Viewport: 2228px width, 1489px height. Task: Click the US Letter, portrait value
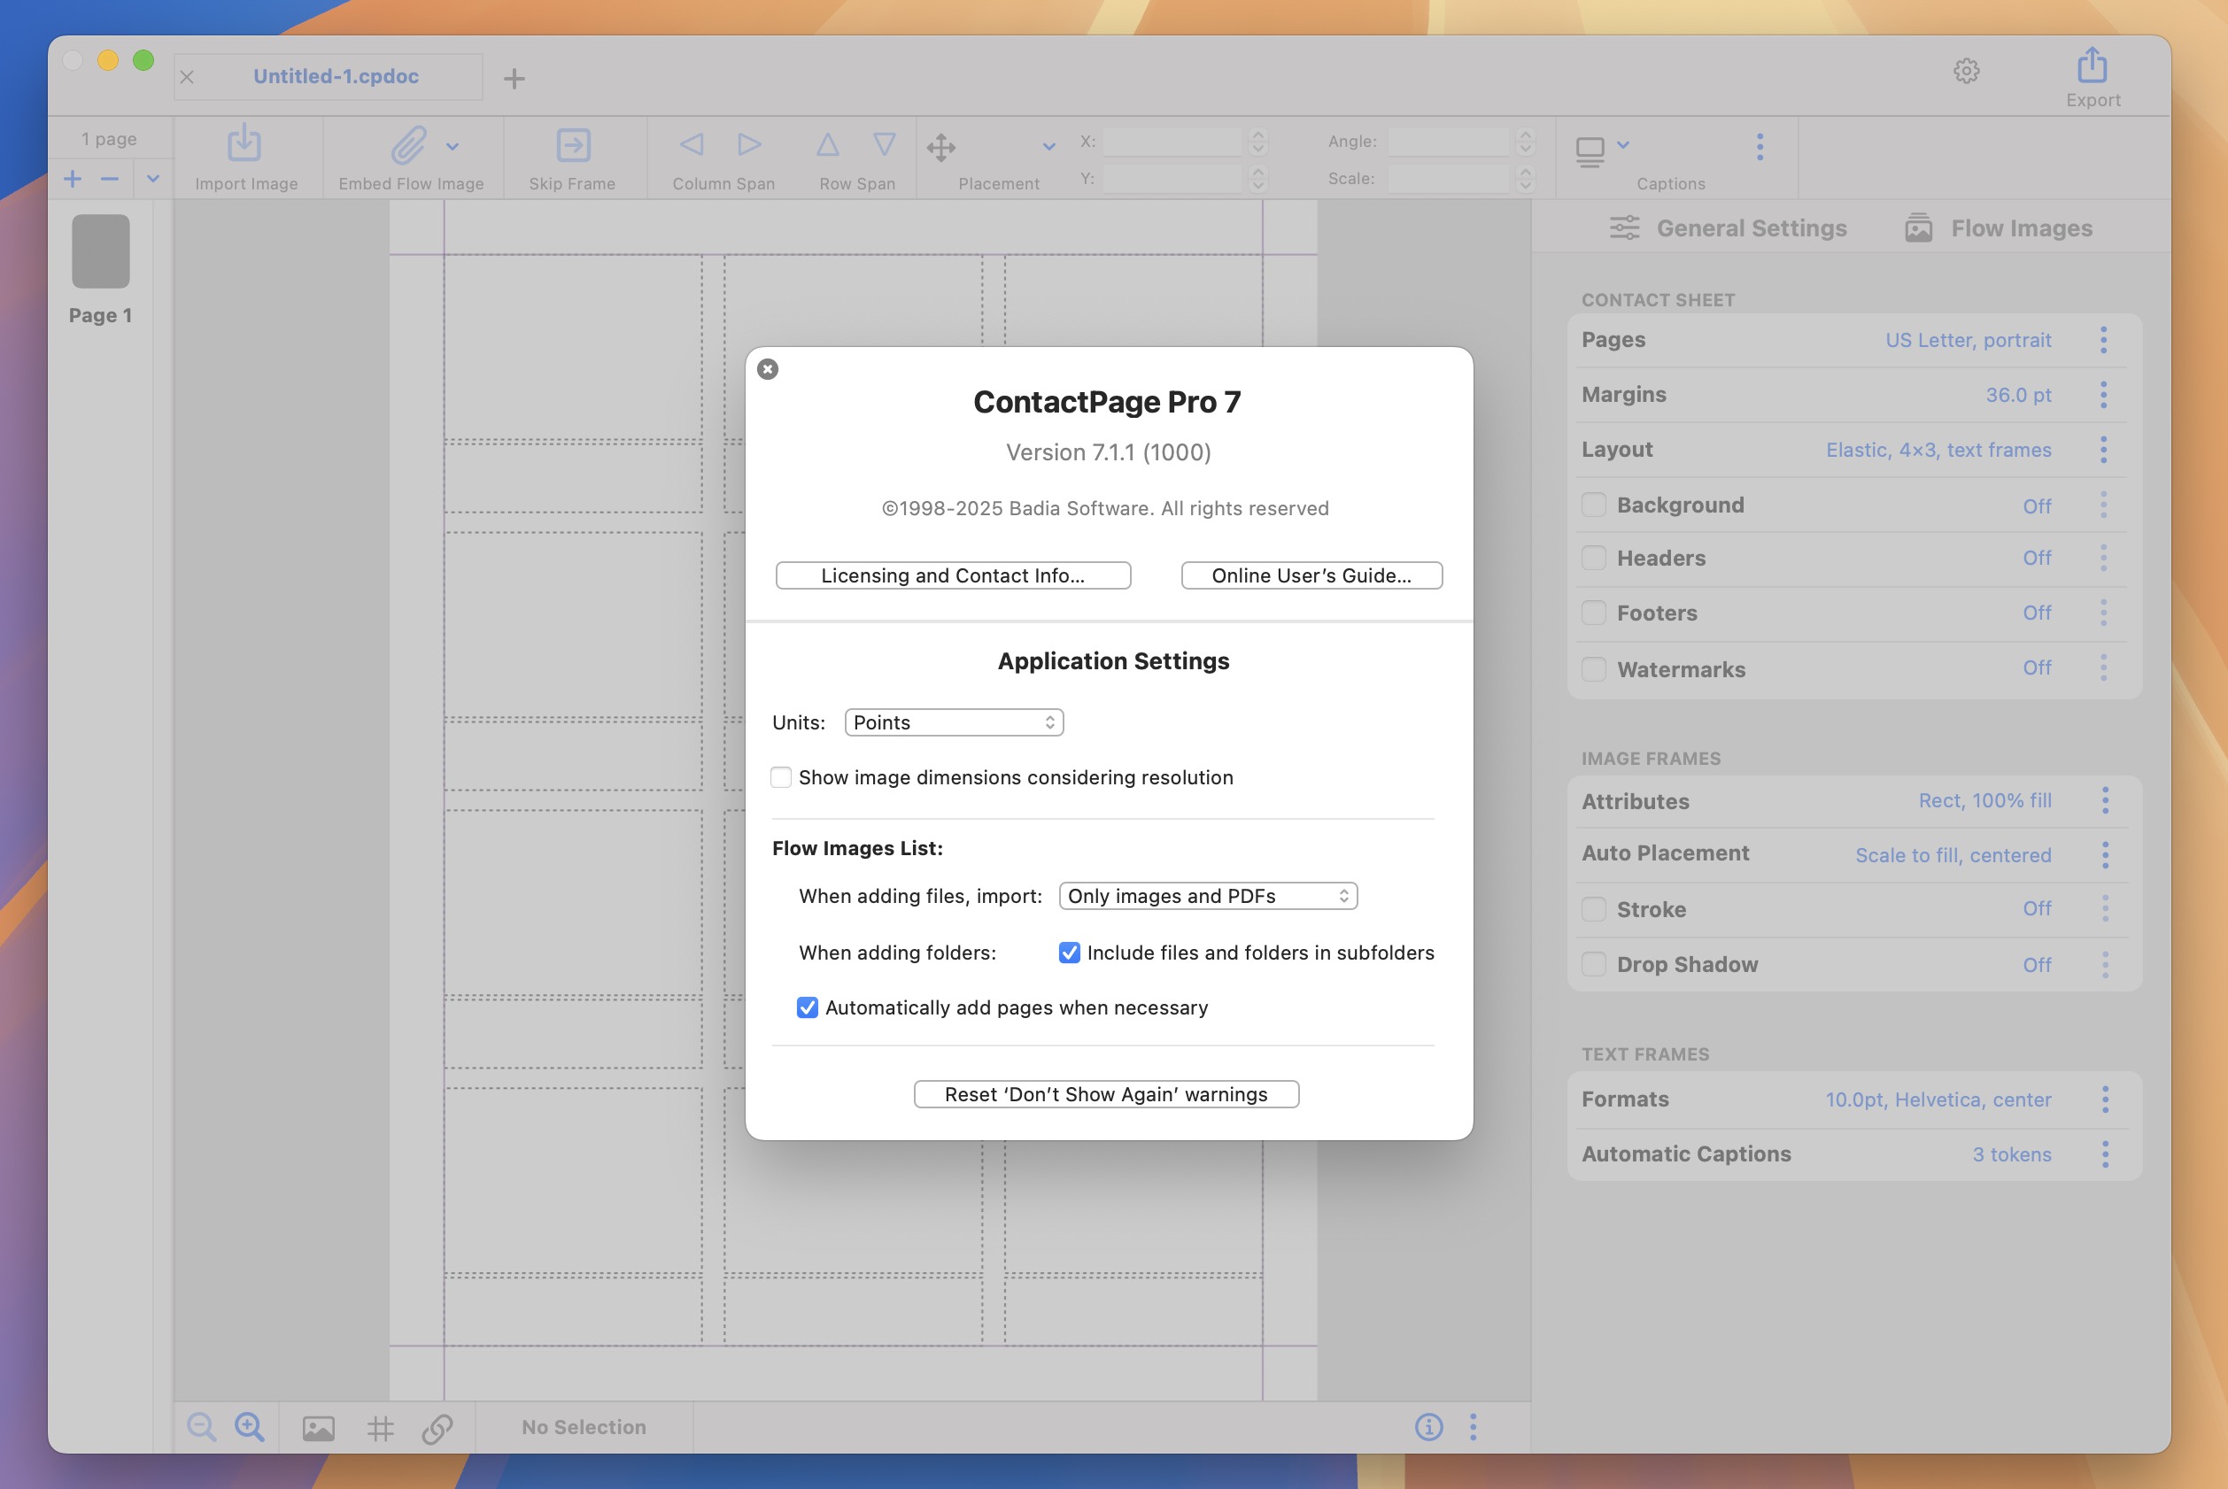coord(1968,340)
